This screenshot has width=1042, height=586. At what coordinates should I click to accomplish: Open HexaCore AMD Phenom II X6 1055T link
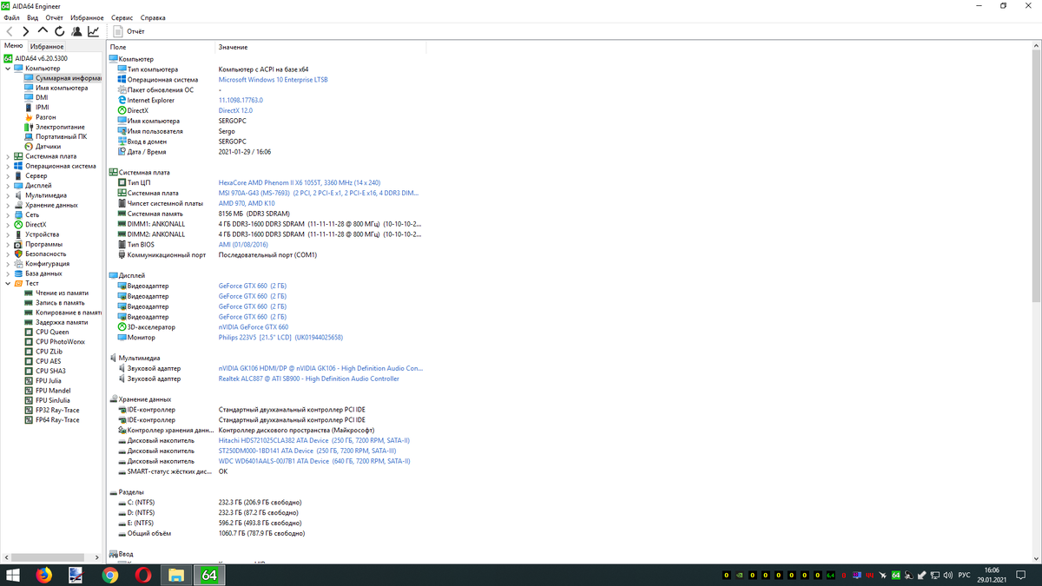(300, 182)
